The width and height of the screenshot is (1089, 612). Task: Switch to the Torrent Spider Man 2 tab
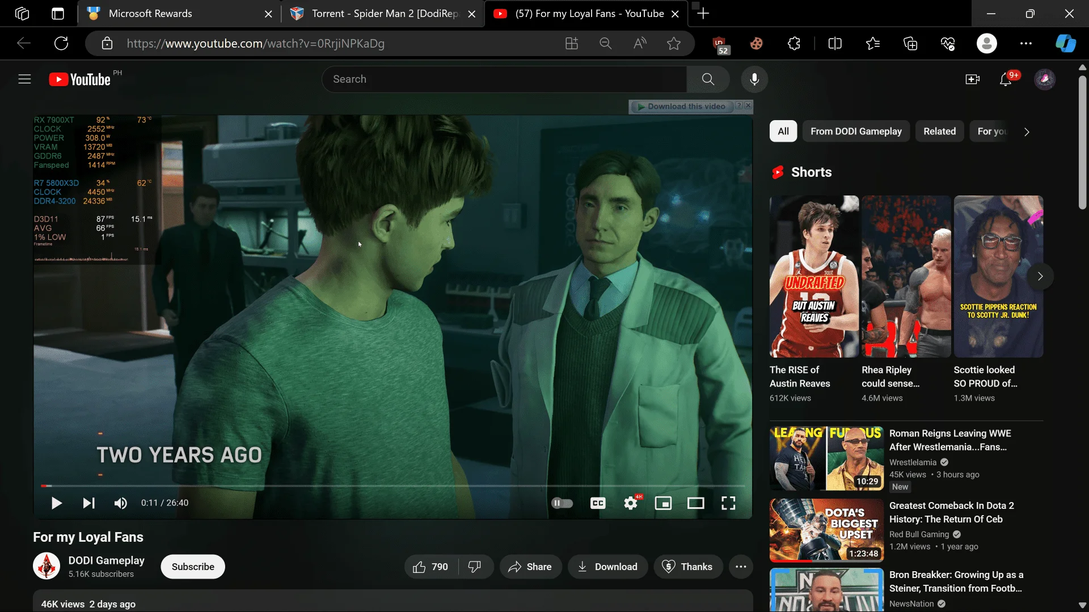point(383,14)
